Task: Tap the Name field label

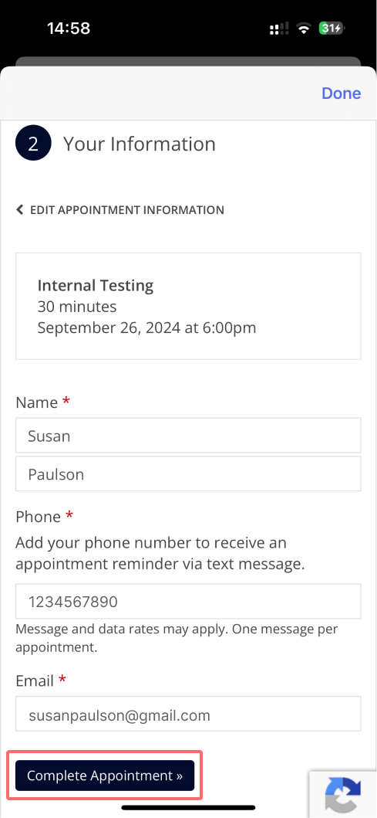Action: [36, 402]
